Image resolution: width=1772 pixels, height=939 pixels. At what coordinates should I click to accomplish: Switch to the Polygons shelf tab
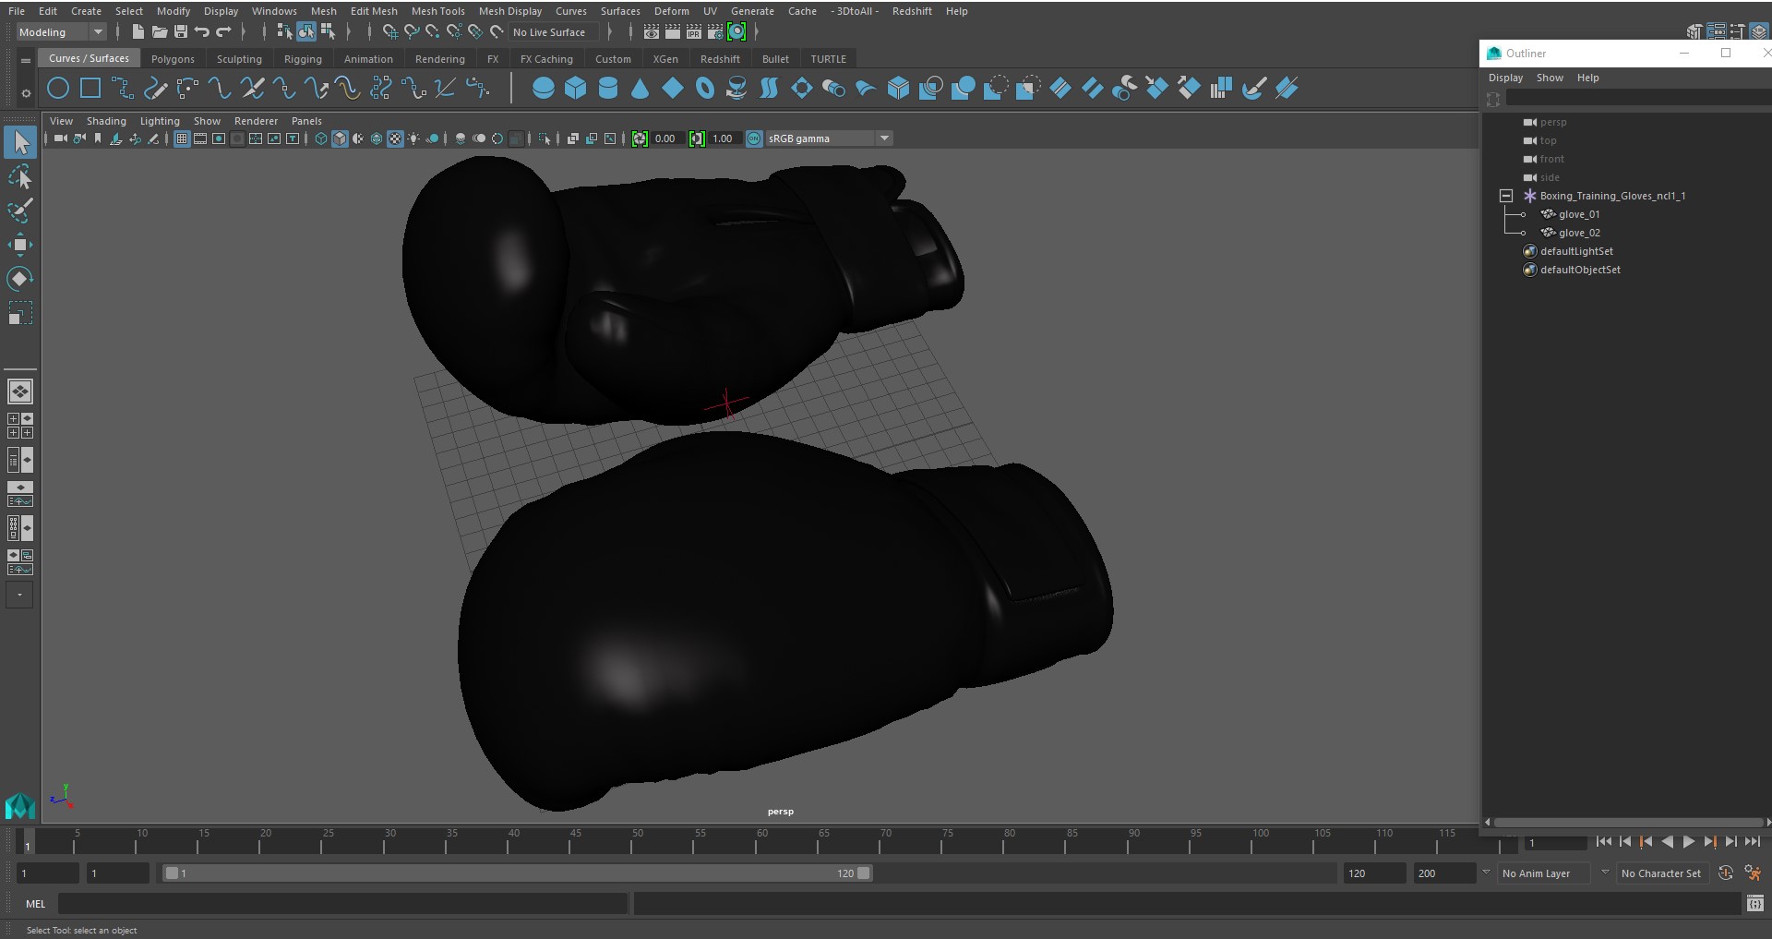[173, 58]
